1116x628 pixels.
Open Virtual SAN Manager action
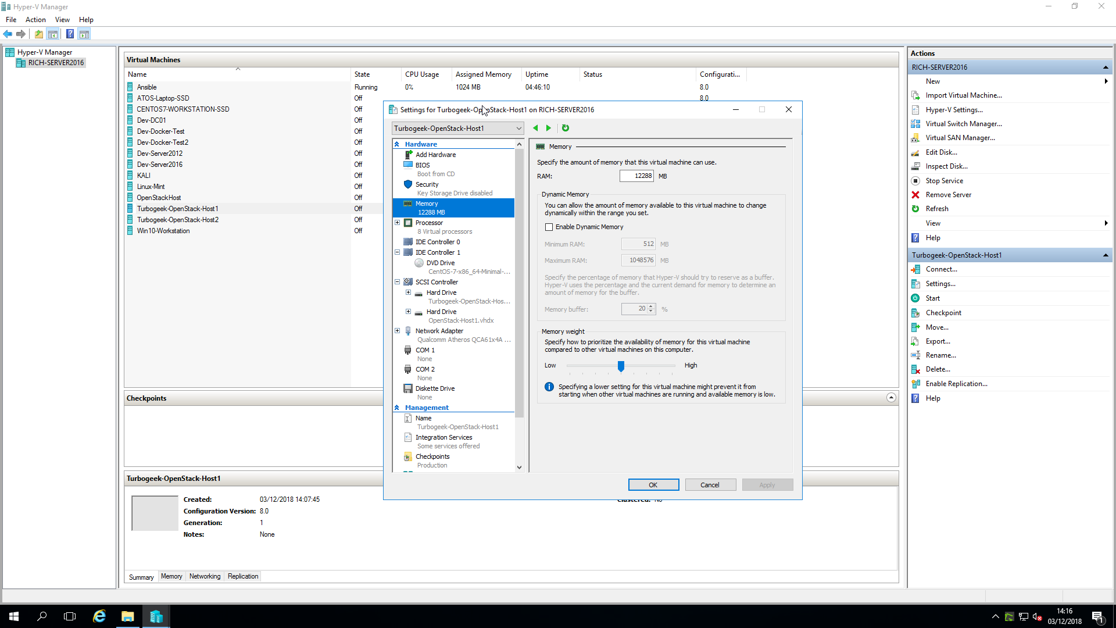(960, 138)
